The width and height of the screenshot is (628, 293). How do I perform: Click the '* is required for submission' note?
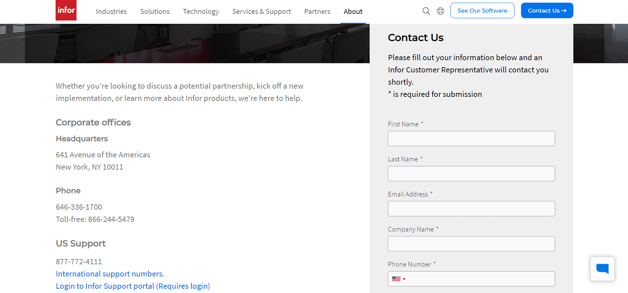pos(435,94)
